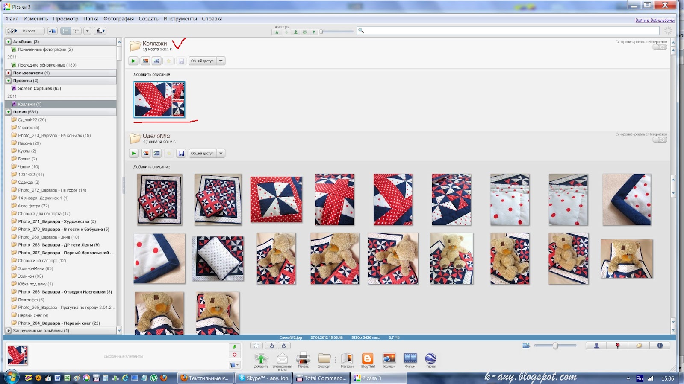The width and height of the screenshot is (684, 384).
Task: Play slideshow for the Одеяло№2 folder
Action: (x=133, y=154)
